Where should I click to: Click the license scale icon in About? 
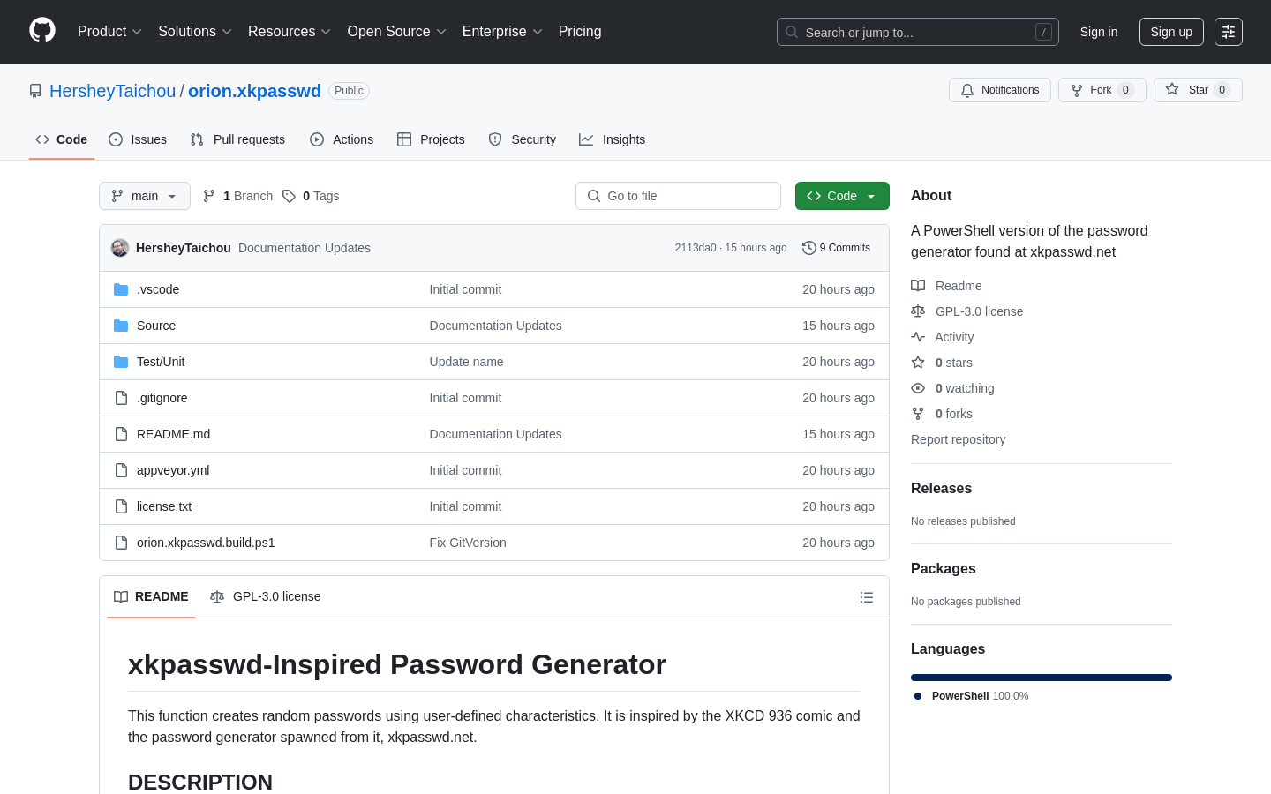918,311
